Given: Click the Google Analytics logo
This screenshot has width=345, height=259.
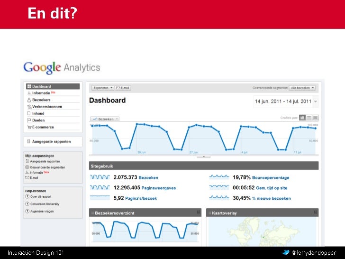Looking at the screenshot, I should (62, 68).
